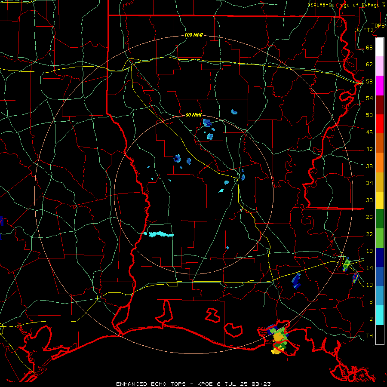
Task: Click the dark green legend swatch
Action: (x=380, y=219)
